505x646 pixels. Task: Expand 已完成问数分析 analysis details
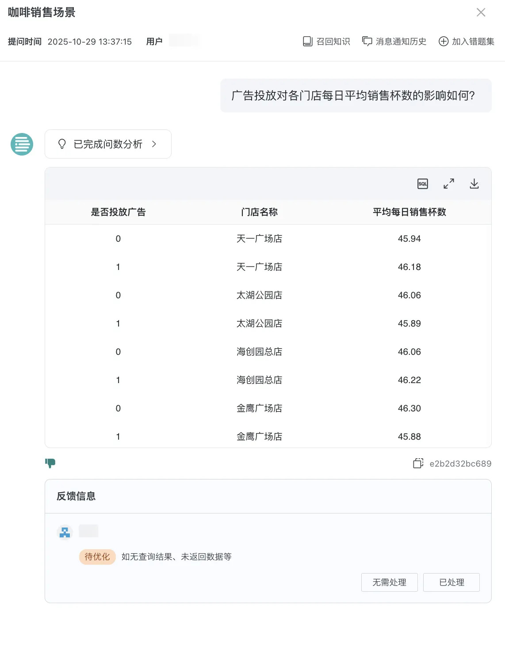coord(108,144)
